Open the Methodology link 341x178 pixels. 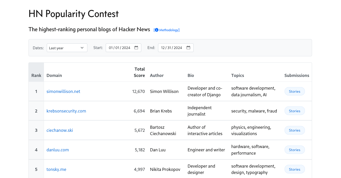pos(169,30)
